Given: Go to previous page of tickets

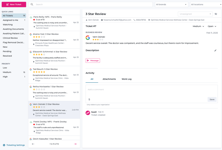Looking at the screenshot, I should 33,144.
